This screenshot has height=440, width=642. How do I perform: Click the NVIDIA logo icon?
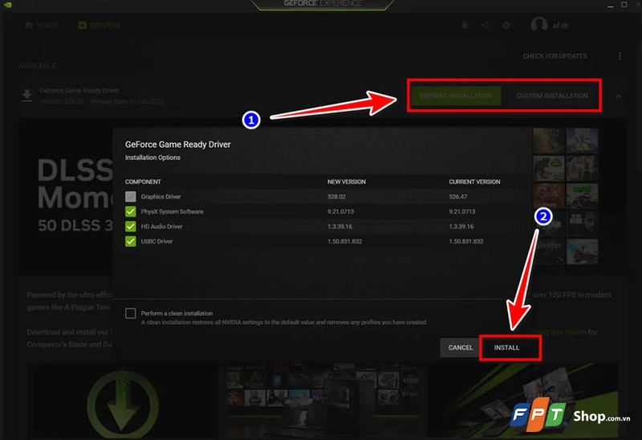[x=7, y=5]
